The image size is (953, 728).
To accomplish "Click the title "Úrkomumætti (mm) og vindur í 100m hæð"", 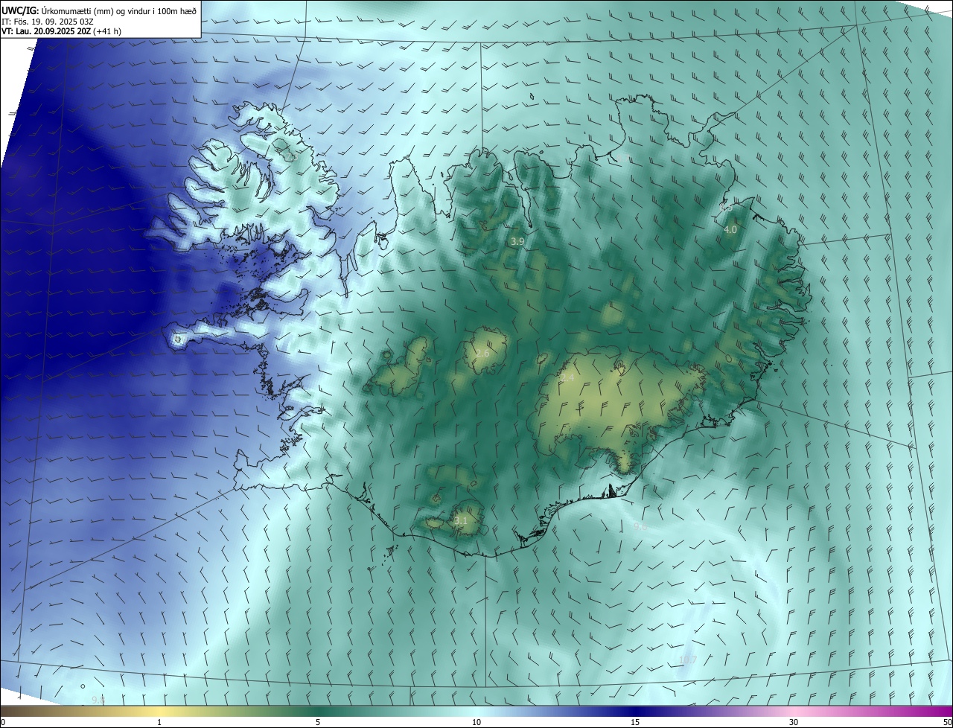I will 118,10.
